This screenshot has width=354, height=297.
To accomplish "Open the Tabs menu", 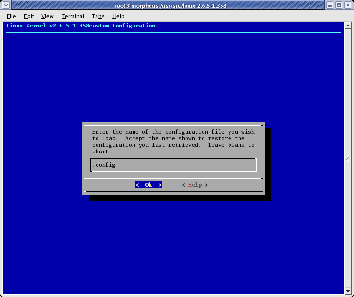I will click(x=98, y=16).
